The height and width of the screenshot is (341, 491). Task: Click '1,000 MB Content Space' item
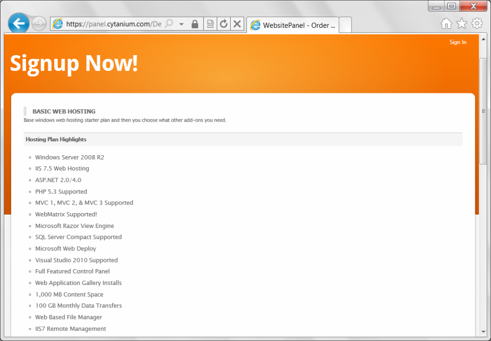pos(69,295)
